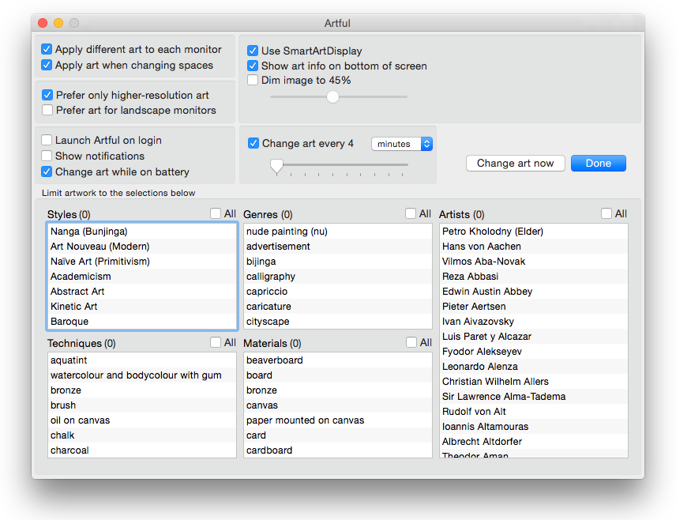
Task: Select calligraphy genre
Action: point(337,277)
